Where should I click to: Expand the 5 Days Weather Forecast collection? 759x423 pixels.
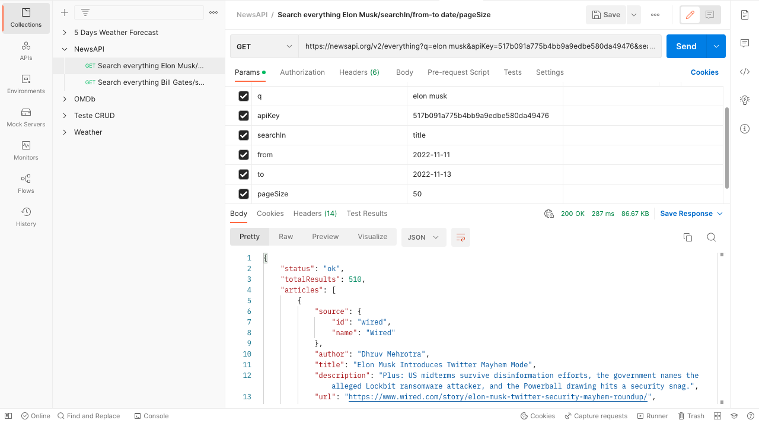click(65, 33)
